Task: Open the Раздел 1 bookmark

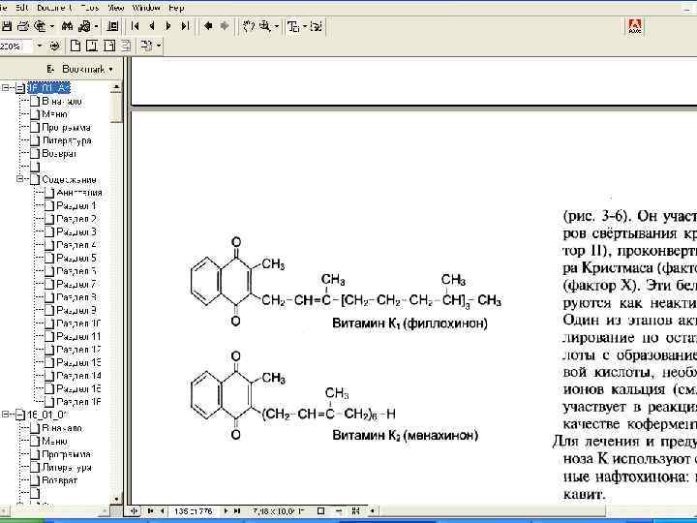Action: pyautogui.click(x=76, y=206)
